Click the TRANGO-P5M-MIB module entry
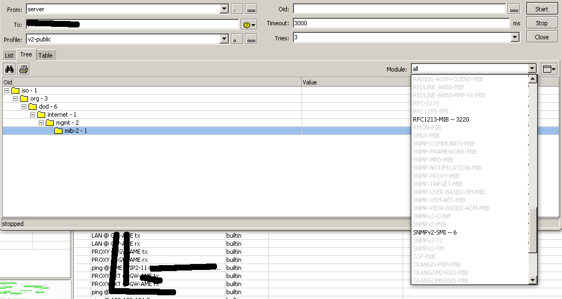 [x=437, y=264]
